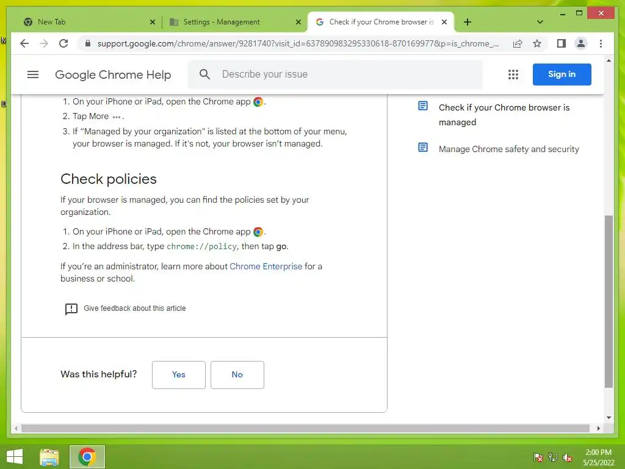Close the New Tab tab
The image size is (625, 469).
[152, 22]
